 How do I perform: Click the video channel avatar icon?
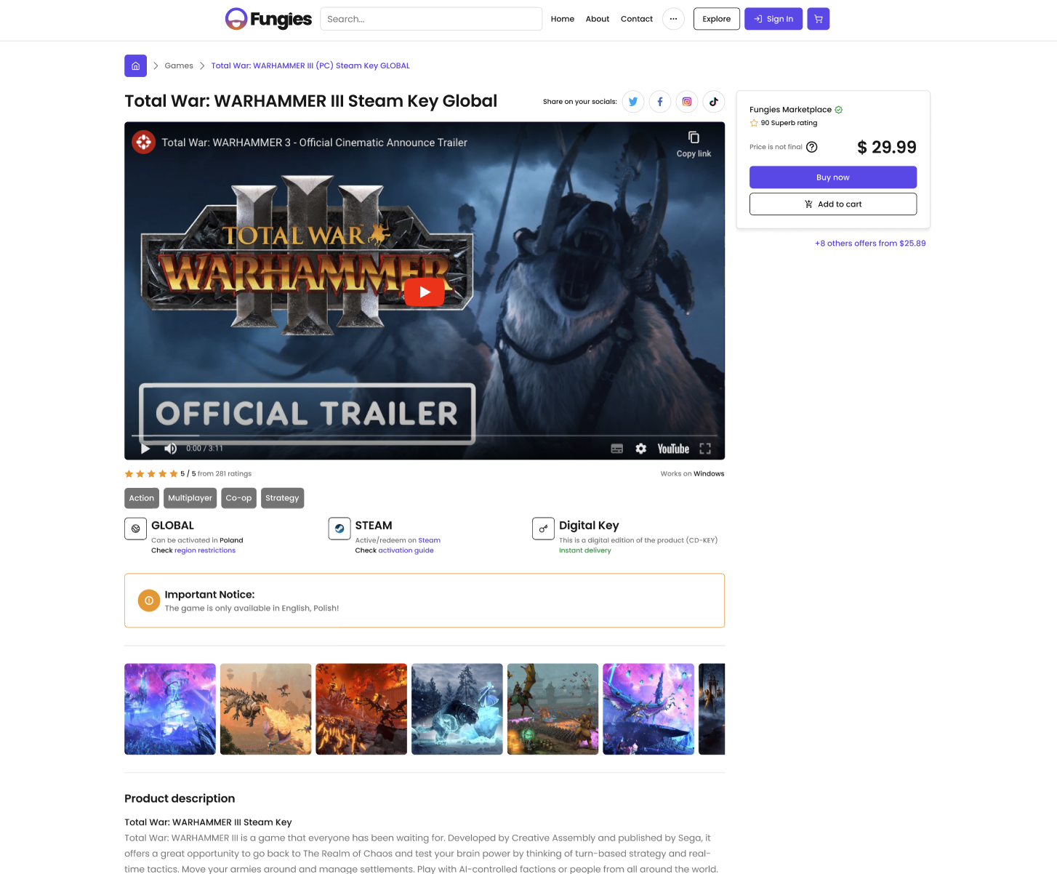coord(144,142)
